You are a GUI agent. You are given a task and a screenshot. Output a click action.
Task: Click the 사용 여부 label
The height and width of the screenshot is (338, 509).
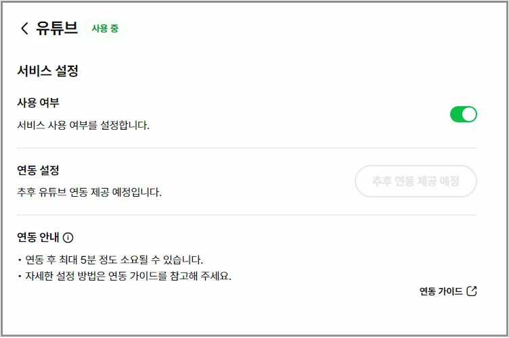[39, 103]
